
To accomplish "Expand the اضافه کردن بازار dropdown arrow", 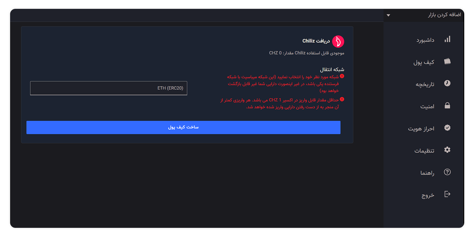I will point(388,15).
